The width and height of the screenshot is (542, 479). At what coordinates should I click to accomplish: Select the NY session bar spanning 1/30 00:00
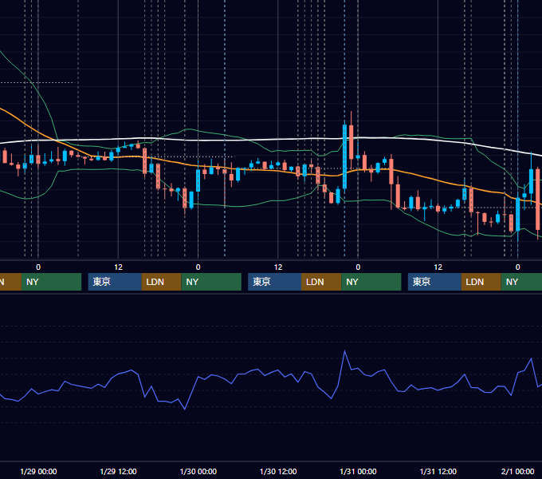point(211,282)
